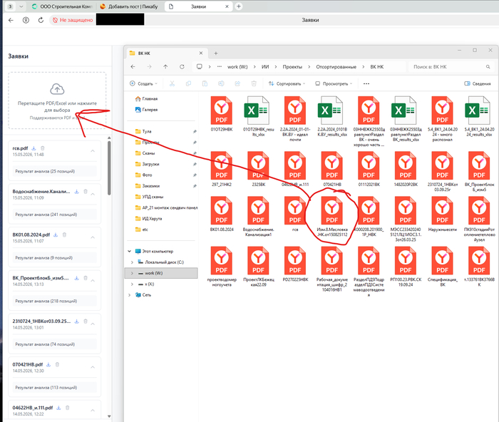499x422 pixels.
Task: Collapse the Водоснабжение.Канали... request card
Action: [x=93, y=194]
